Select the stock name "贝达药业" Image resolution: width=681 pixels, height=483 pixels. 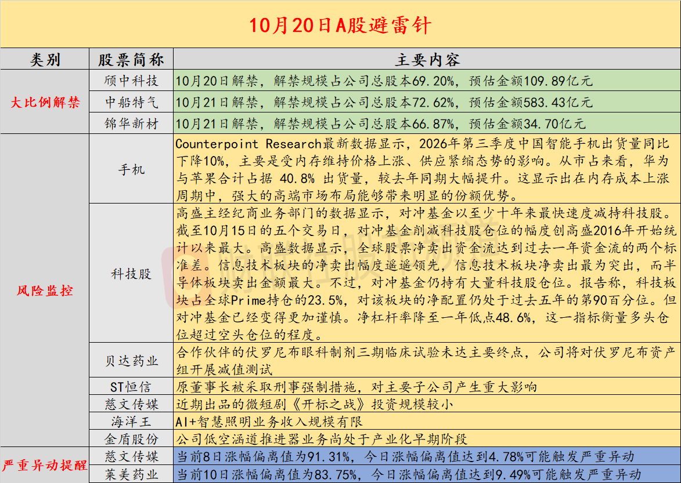tap(131, 361)
